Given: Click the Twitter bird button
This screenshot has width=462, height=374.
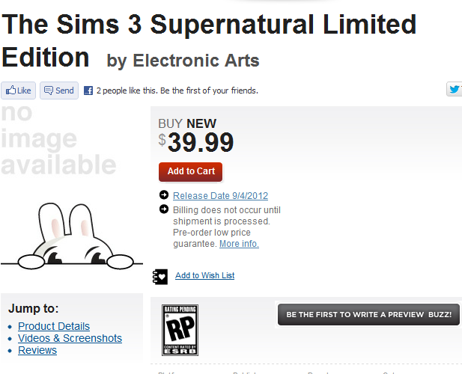Looking at the screenshot, I should (x=455, y=90).
